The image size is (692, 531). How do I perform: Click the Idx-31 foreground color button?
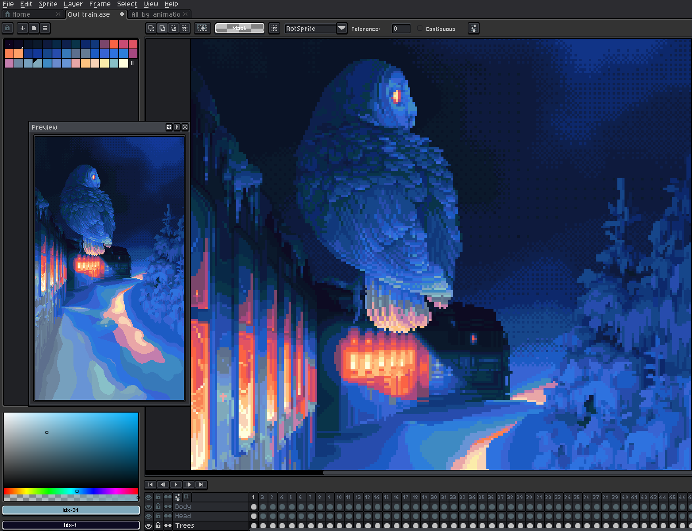71,510
